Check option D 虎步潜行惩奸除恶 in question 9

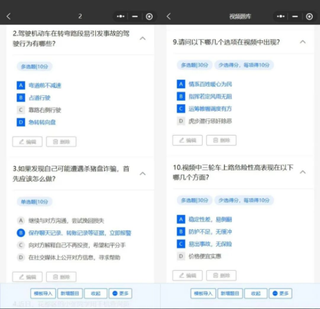point(181,121)
